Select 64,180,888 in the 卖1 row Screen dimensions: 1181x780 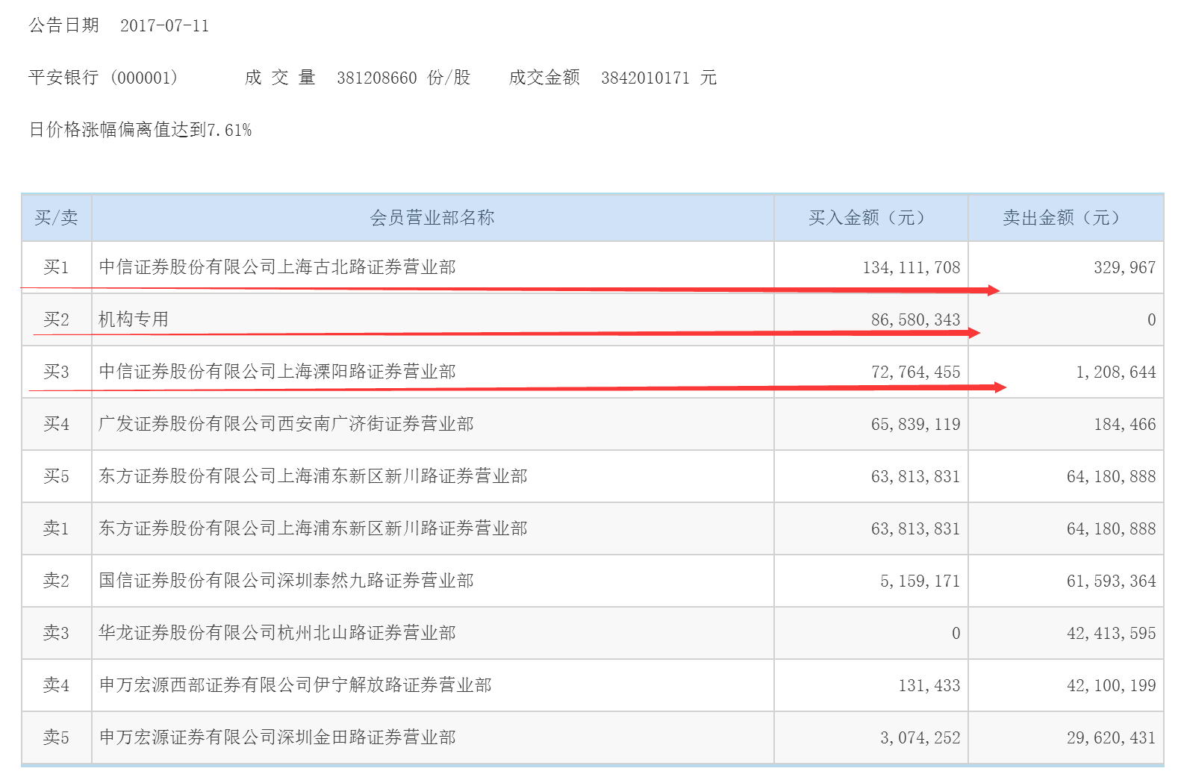tap(1111, 528)
